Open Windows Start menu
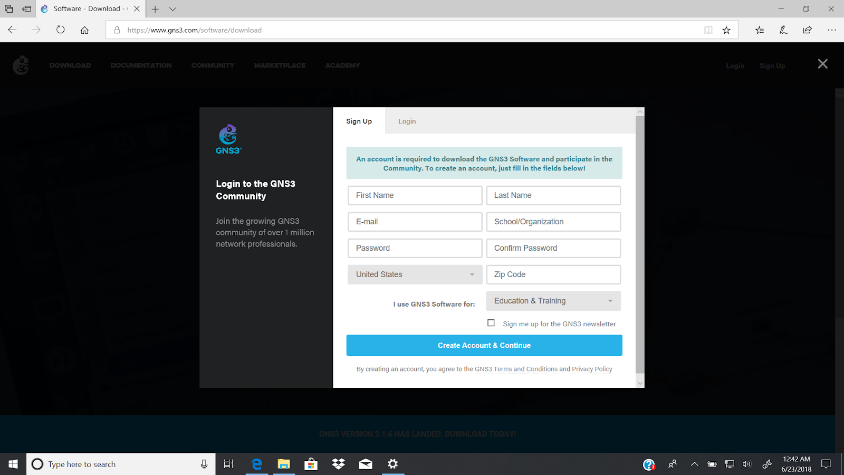This screenshot has height=475, width=844. [x=13, y=464]
